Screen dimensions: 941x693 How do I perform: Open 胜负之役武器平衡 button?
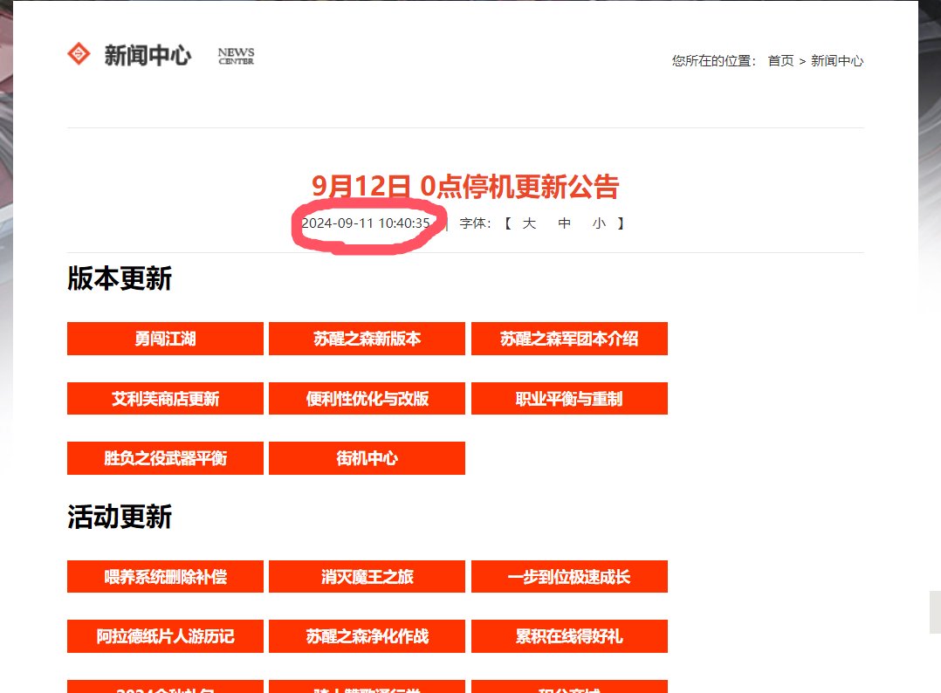(165, 458)
